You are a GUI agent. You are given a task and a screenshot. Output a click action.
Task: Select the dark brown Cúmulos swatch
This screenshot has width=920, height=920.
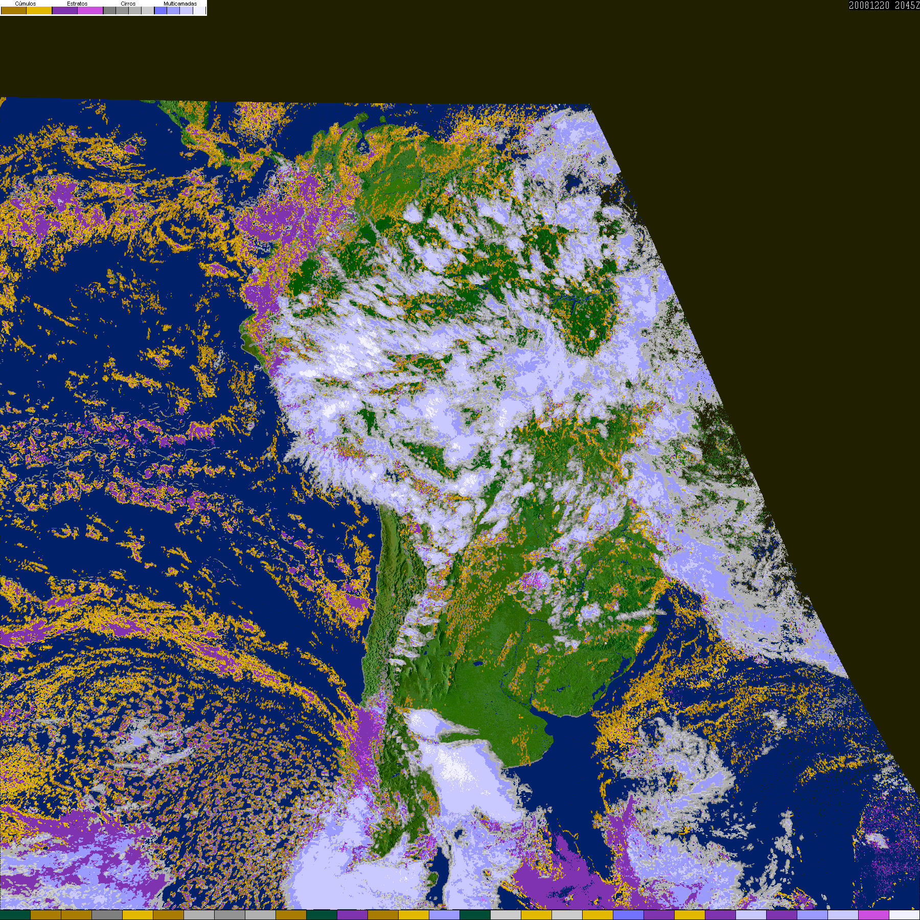14,10
